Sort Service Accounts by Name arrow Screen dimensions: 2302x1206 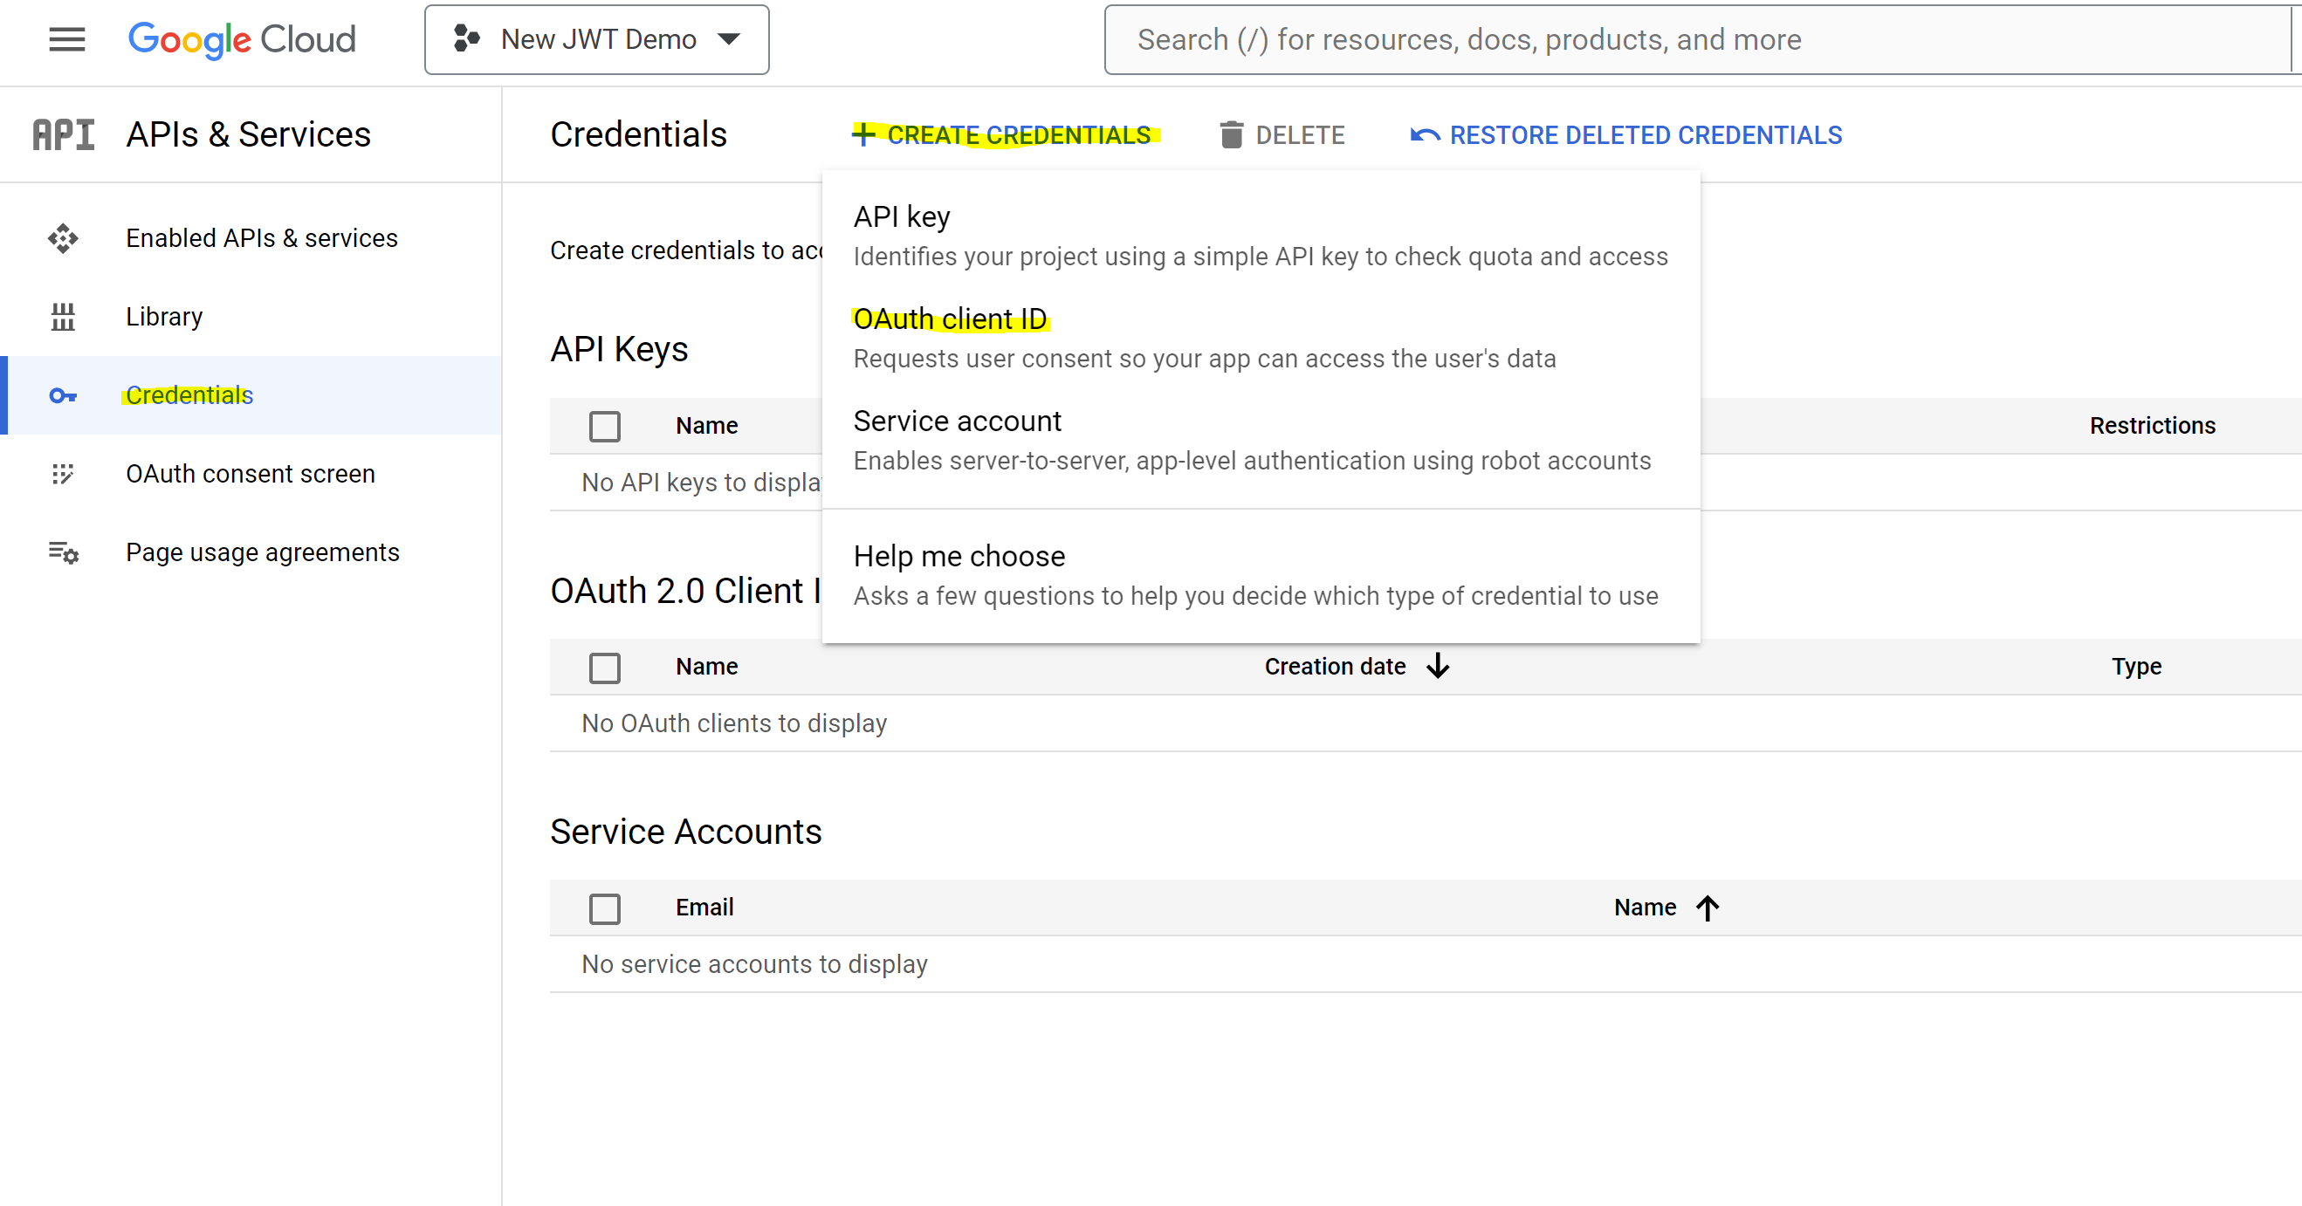click(1708, 908)
